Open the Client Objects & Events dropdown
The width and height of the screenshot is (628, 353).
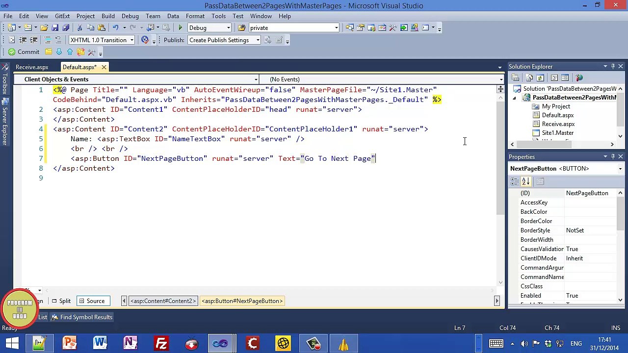(x=256, y=79)
